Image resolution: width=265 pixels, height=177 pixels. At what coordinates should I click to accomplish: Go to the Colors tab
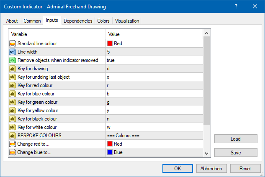point(103,21)
